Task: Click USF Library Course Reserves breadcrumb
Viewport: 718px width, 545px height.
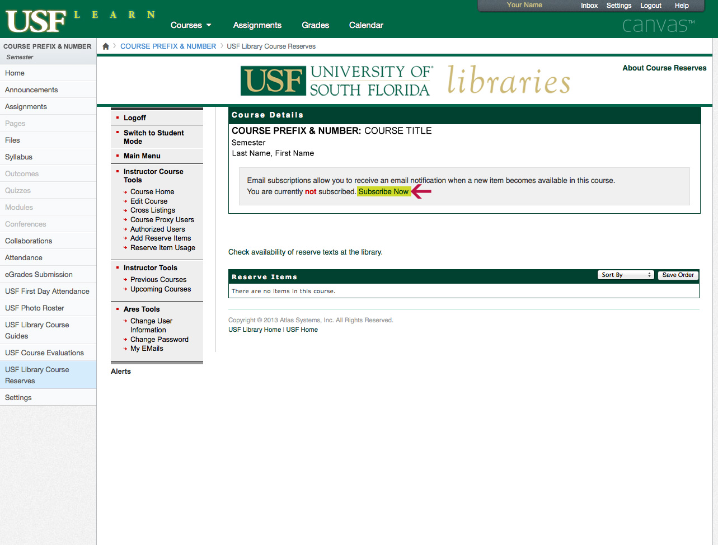Action: click(271, 46)
